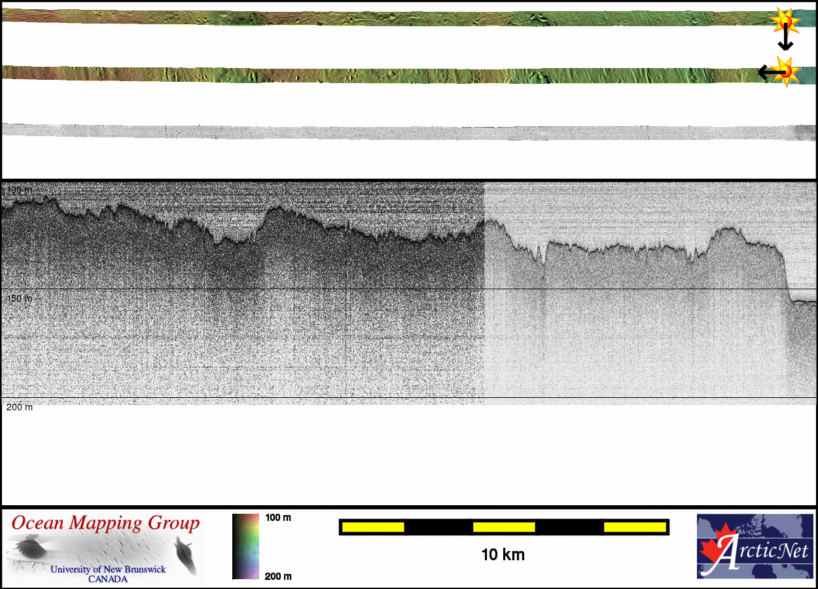The image size is (818, 589).
Task: Click the ArcticNet logo
Action: 755,546
